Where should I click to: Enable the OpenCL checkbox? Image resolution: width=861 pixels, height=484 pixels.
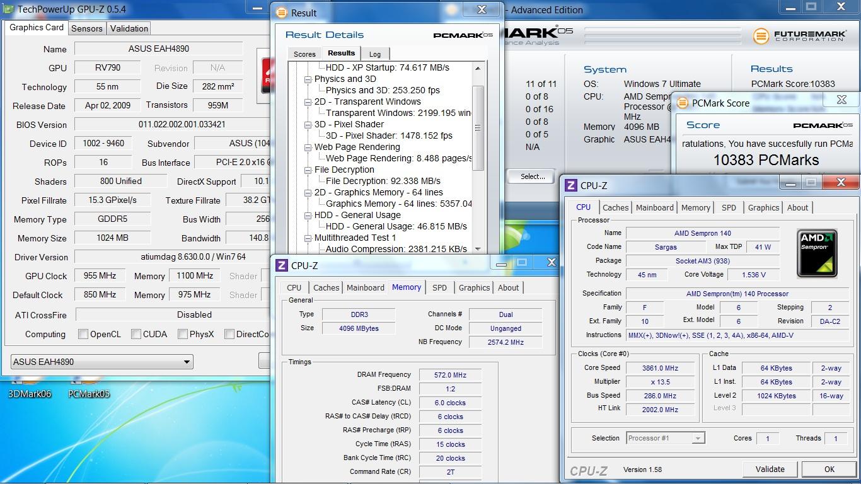click(83, 334)
